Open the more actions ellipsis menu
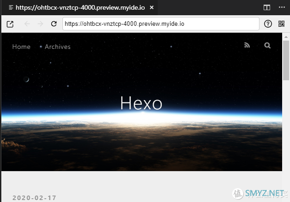Viewport: 290px width, 202px height. (x=282, y=7)
